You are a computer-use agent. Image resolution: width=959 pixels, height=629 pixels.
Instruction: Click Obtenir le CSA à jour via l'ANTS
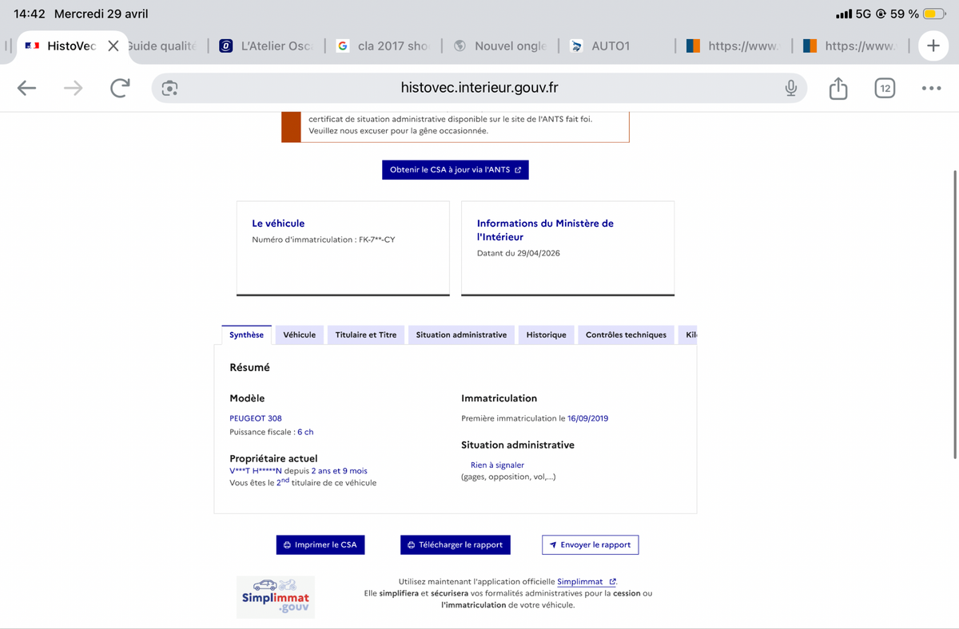(x=456, y=170)
